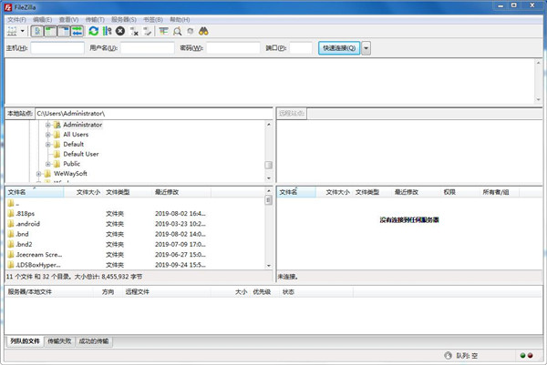Select the .bnd folder

point(135,234)
